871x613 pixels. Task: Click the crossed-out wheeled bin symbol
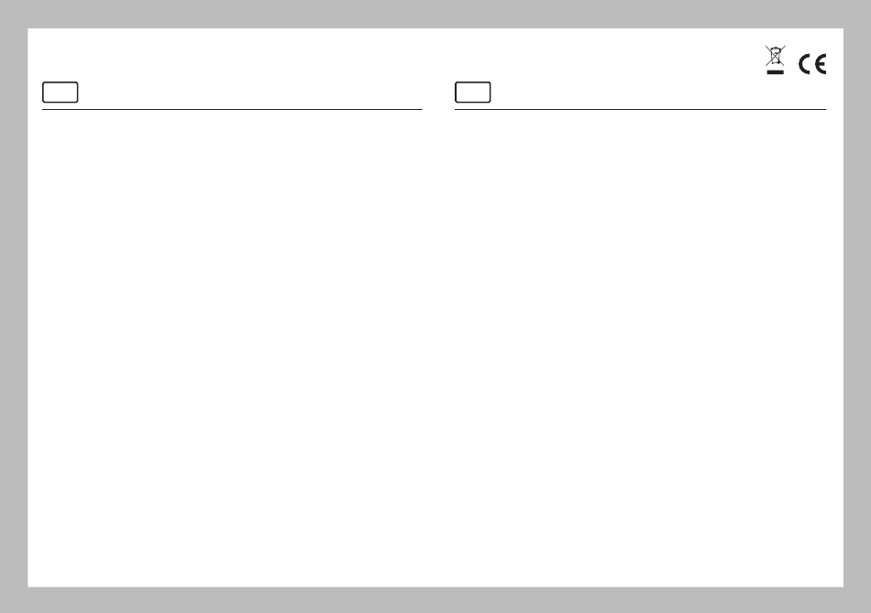click(x=775, y=56)
